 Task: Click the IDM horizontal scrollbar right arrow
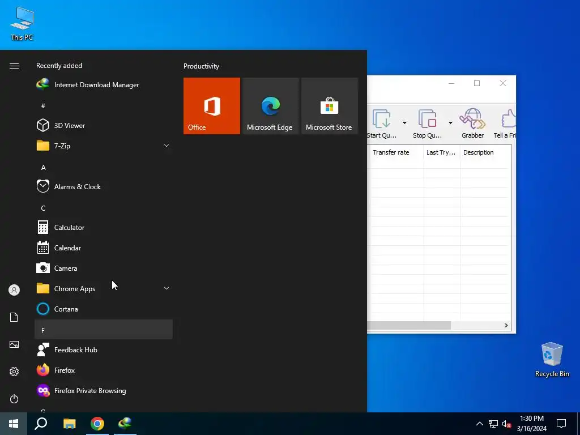[506, 326]
